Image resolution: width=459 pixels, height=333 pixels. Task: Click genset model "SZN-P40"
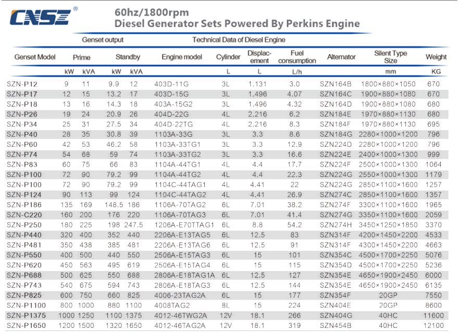22,134
